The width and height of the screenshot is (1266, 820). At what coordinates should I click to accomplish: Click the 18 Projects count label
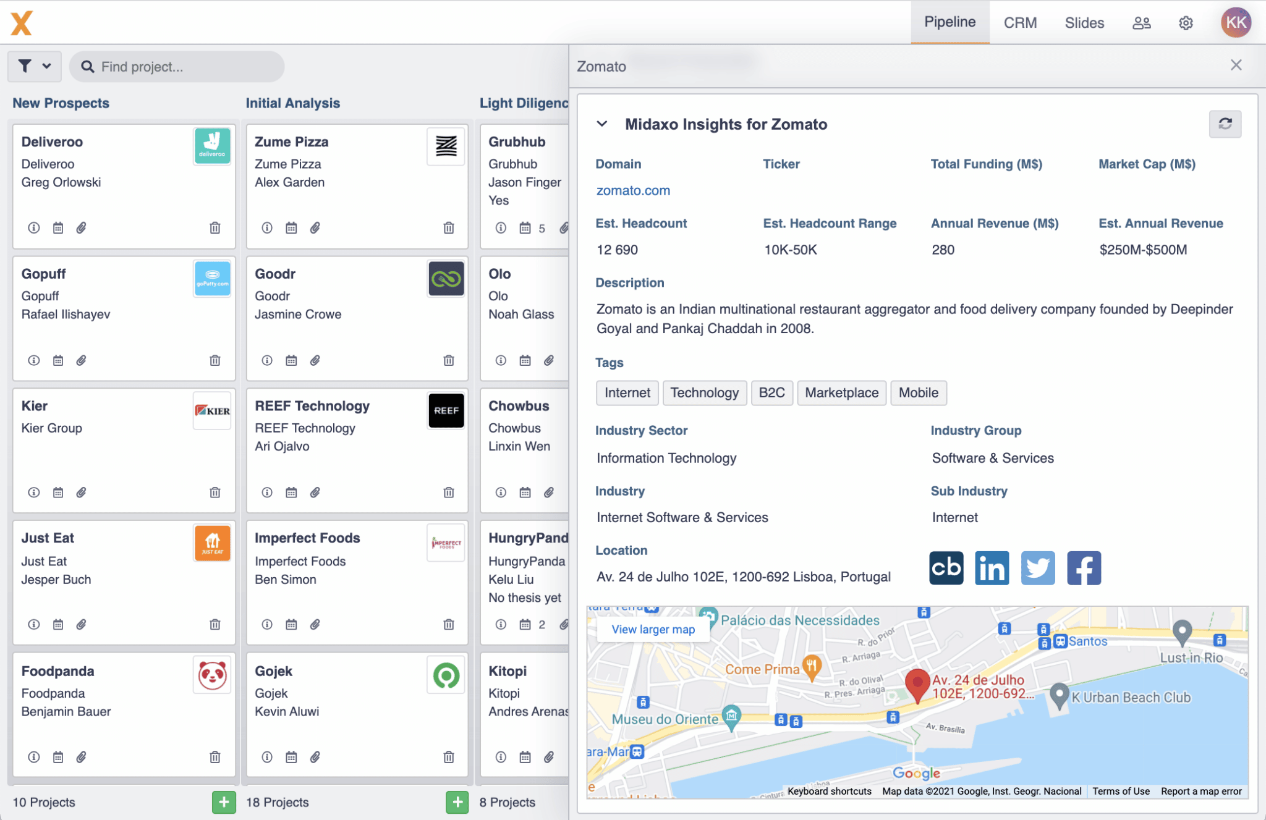coord(278,802)
